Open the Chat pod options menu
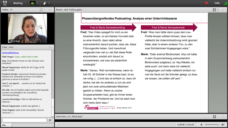This screenshot has height=128, width=228. (50, 47)
